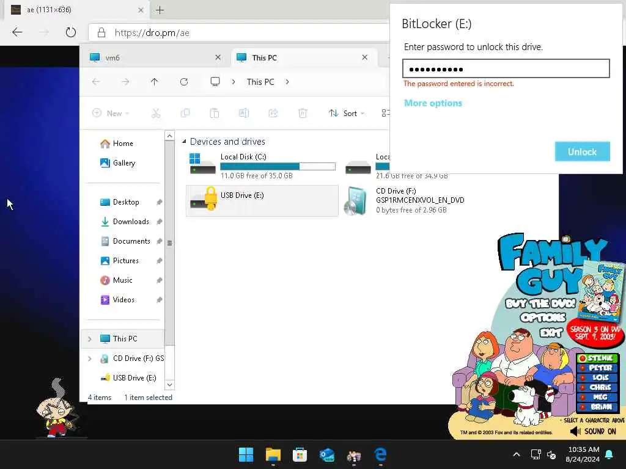
Task: Click Family Guy EXIT button
Action: [x=551, y=332]
